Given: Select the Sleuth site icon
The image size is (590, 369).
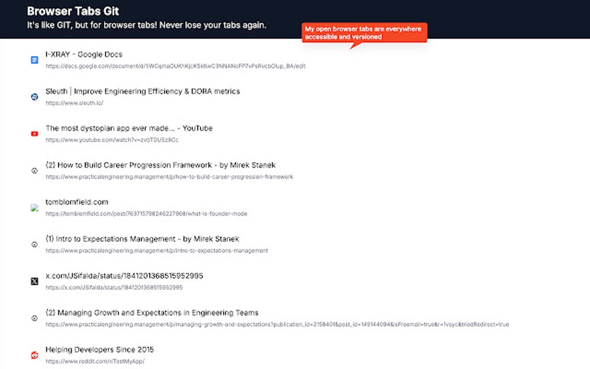Looking at the screenshot, I should click(34, 97).
